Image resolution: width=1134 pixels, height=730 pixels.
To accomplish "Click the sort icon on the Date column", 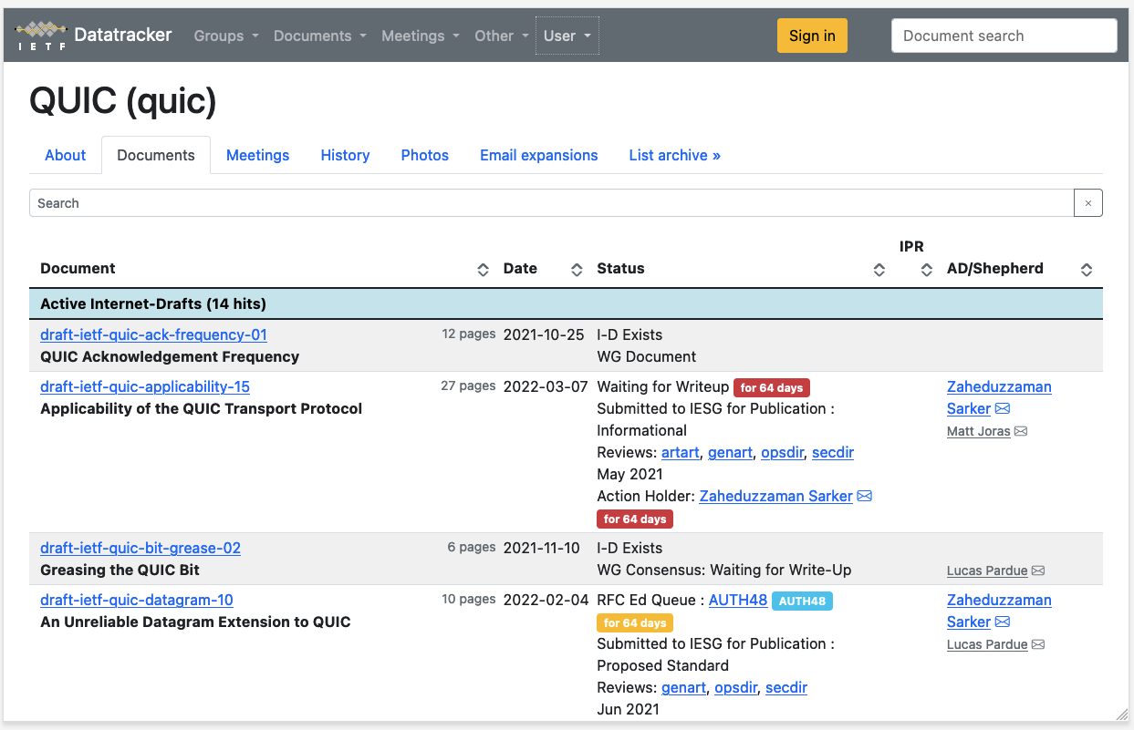I will coord(576,269).
